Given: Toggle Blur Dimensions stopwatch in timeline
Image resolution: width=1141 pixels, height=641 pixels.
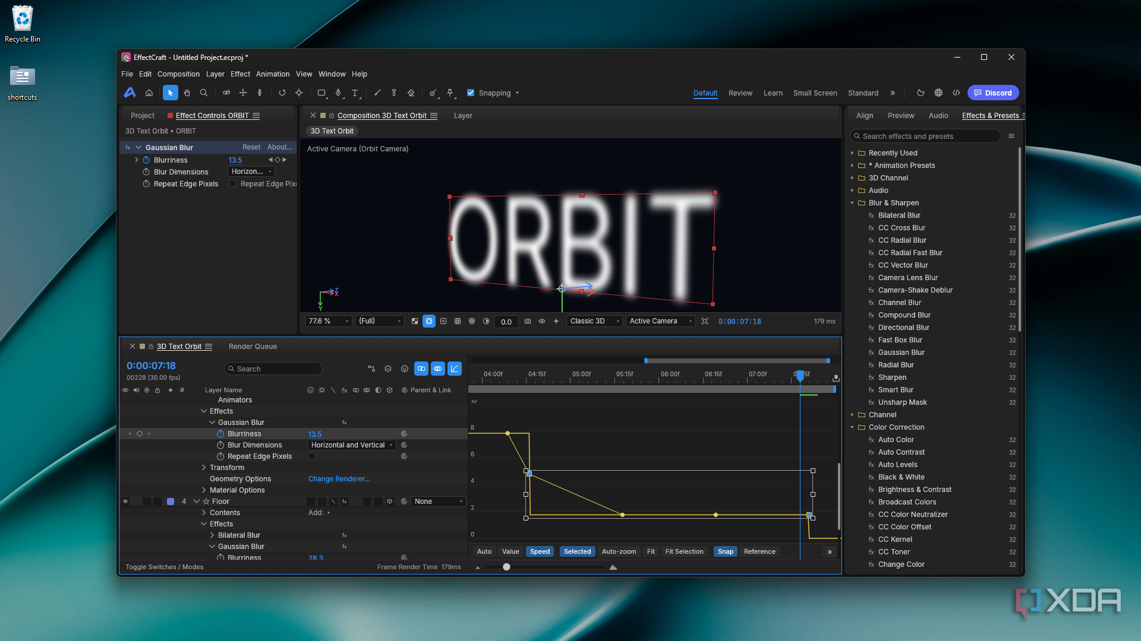Looking at the screenshot, I should click(220, 445).
